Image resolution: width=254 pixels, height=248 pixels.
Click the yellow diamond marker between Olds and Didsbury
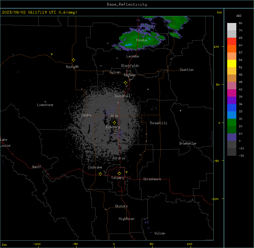(x=114, y=123)
